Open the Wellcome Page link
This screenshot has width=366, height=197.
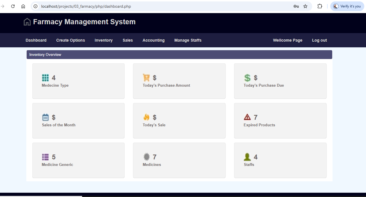coord(288,40)
